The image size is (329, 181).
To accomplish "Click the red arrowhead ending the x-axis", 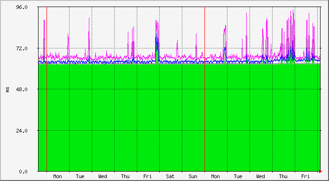I will (x=321, y=172).
